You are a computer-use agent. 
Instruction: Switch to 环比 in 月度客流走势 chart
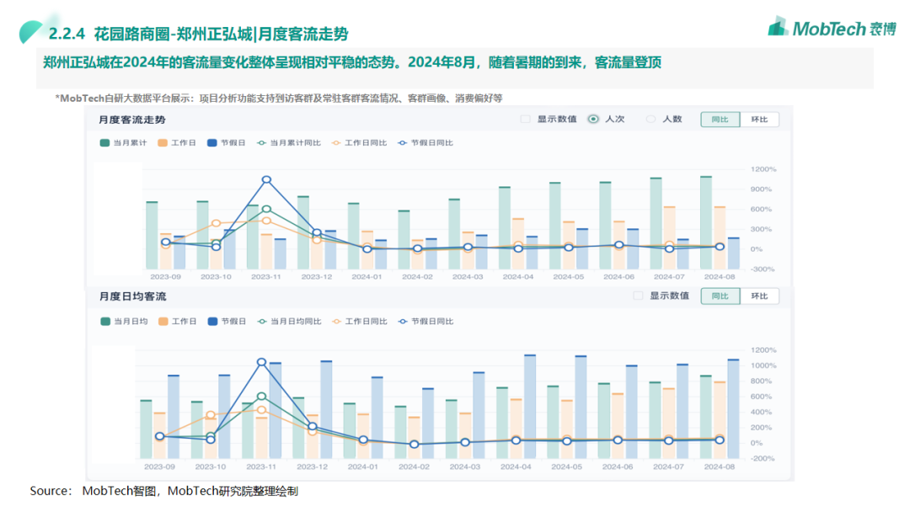coord(759,120)
